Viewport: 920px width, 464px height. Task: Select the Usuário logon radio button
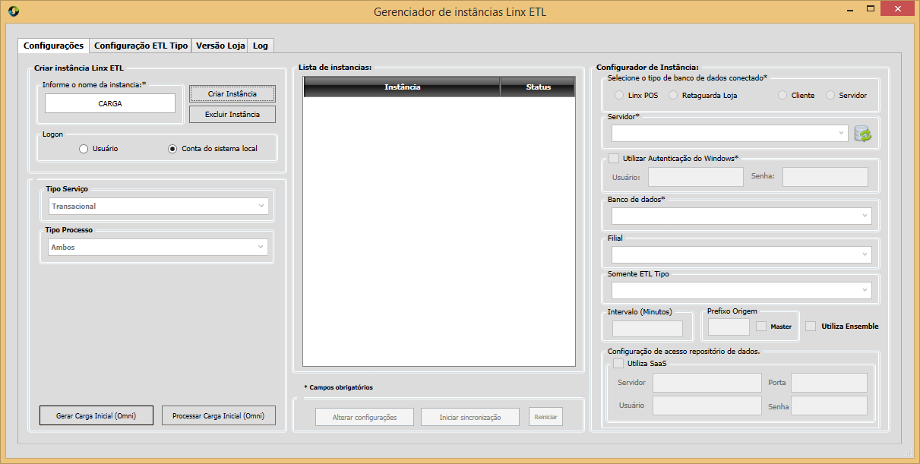(84, 149)
